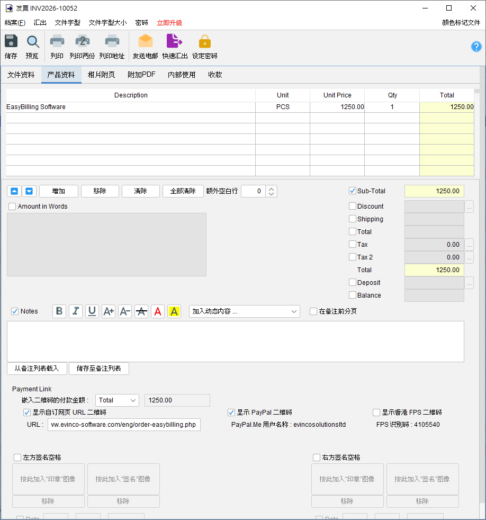Toggle 显示 PayPal 二维码 checkbox
This screenshot has height=520, width=486.
(231, 412)
